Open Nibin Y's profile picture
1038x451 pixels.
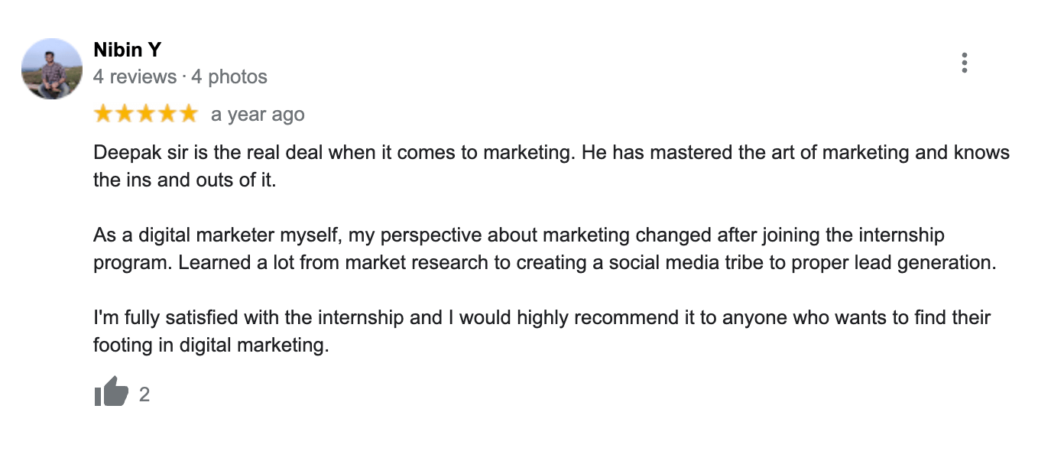click(x=52, y=69)
